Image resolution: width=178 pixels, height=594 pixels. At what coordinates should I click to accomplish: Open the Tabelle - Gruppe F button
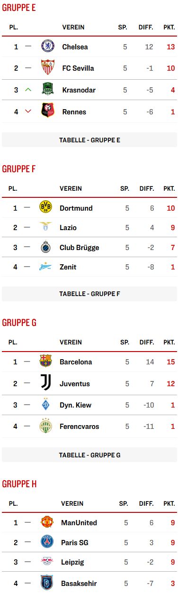pos(90,294)
